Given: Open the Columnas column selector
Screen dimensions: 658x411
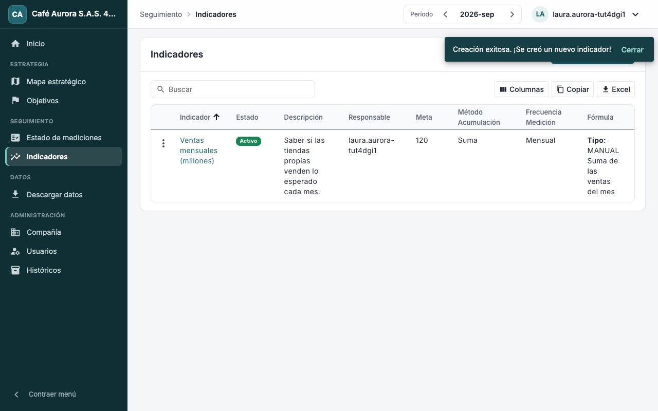Looking at the screenshot, I should click(x=521, y=89).
